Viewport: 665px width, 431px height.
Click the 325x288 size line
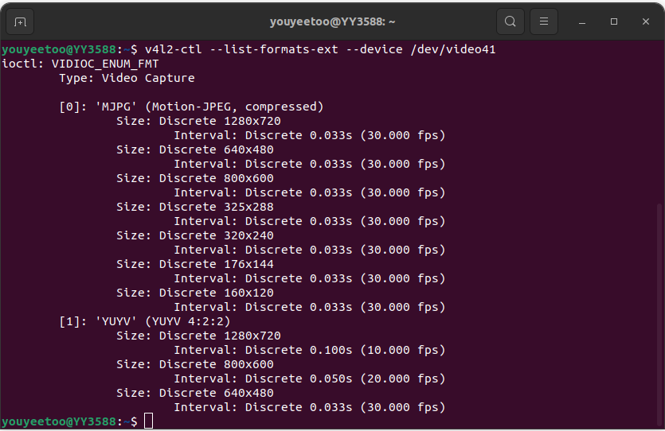194,207
